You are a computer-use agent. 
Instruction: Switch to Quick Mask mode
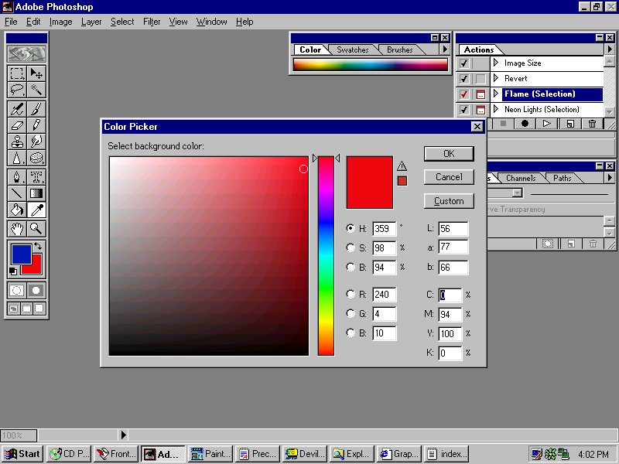36,291
